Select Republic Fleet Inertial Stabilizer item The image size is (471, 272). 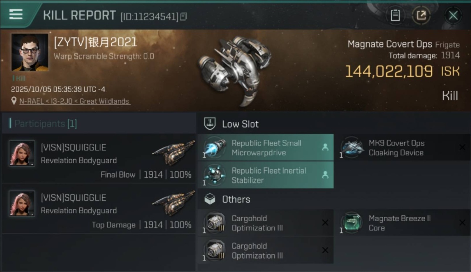pos(266,175)
